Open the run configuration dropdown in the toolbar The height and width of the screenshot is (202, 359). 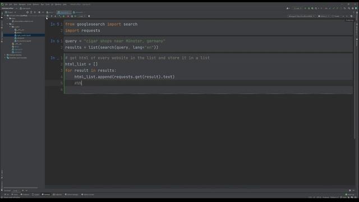[297, 8]
